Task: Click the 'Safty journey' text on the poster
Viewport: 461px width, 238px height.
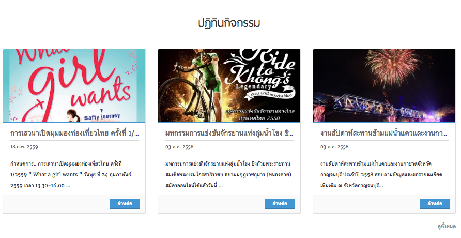Action: [102, 117]
